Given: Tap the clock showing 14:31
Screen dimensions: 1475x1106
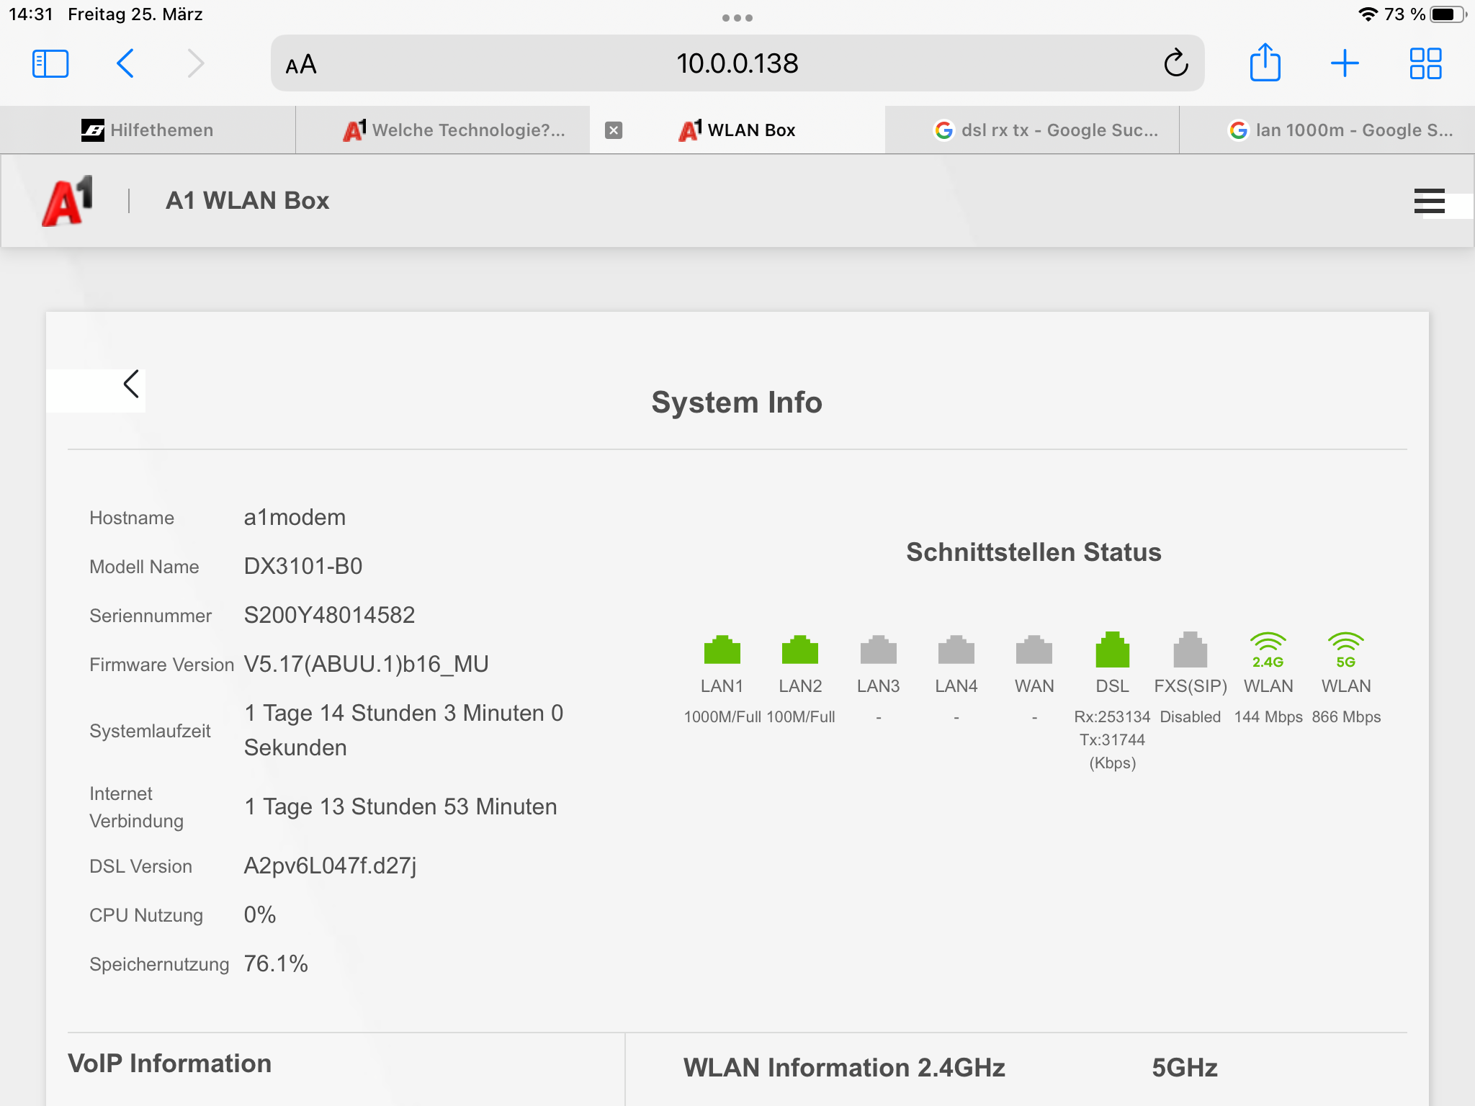Looking at the screenshot, I should 31,14.
